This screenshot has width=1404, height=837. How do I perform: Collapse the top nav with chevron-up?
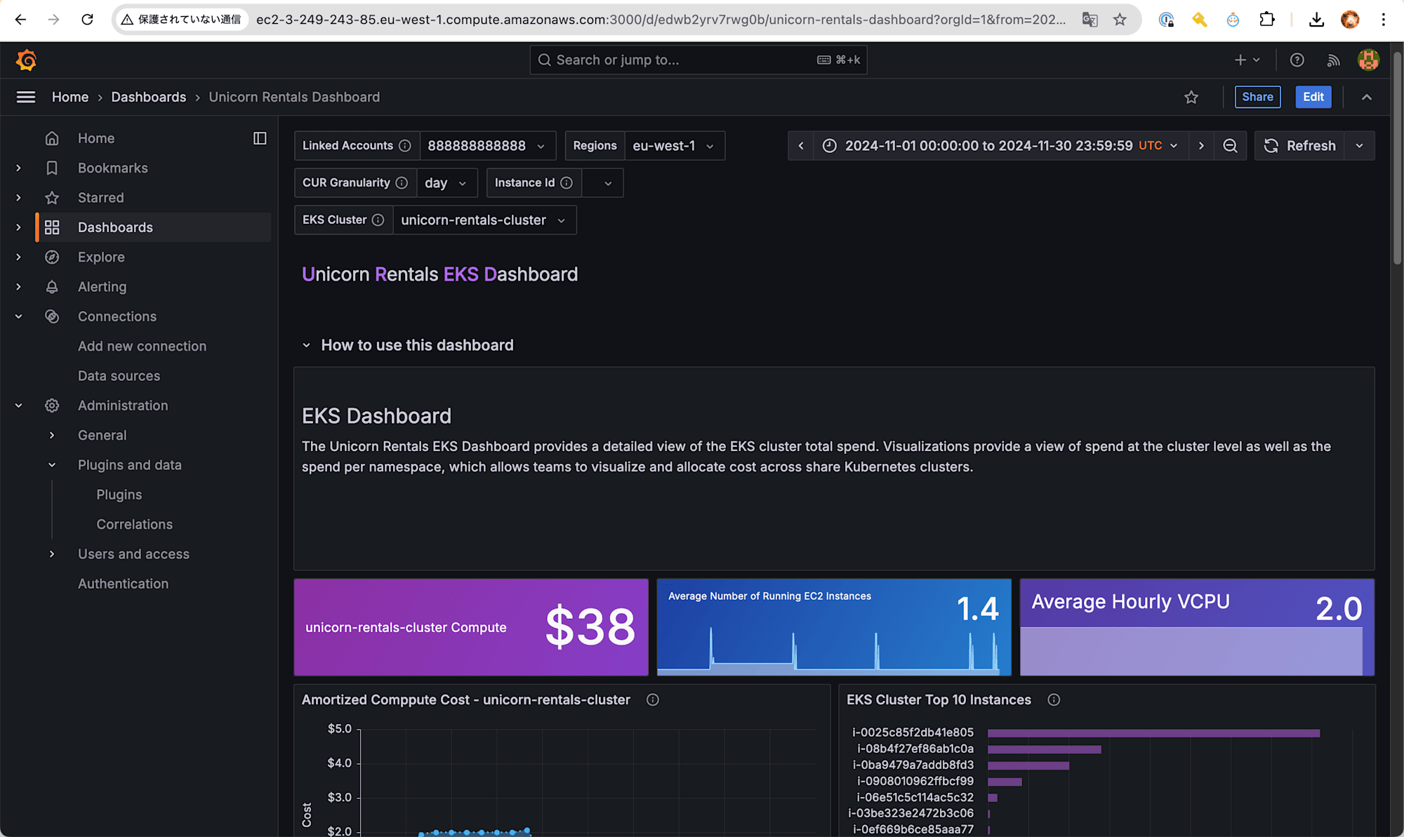pyautogui.click(x=1367, y=97)
